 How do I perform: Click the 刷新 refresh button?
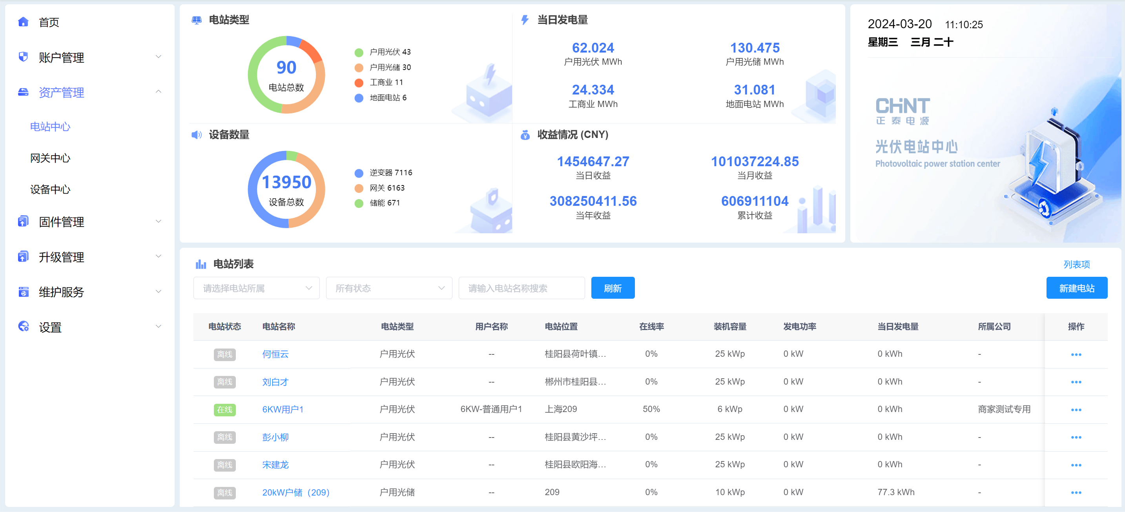pos(613,288)
